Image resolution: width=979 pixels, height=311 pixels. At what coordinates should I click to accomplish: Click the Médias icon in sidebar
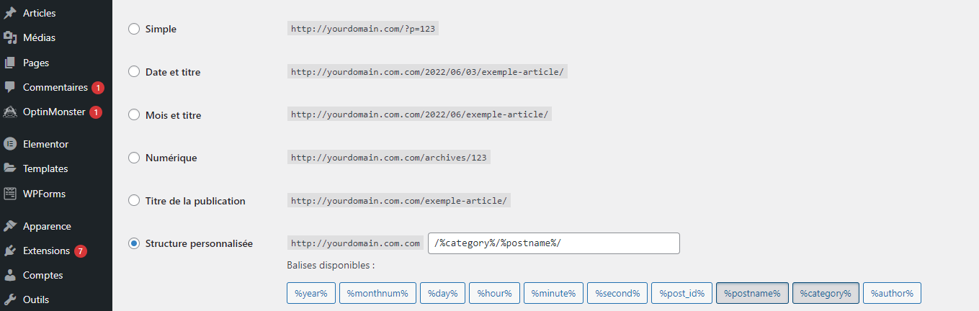(x=10, y=37)
